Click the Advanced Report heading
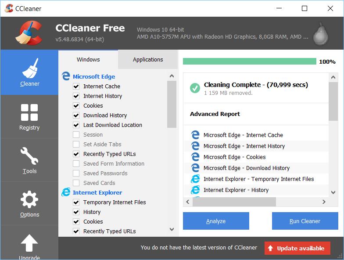Screen dimensions: 344x260 tap(215, 114)
